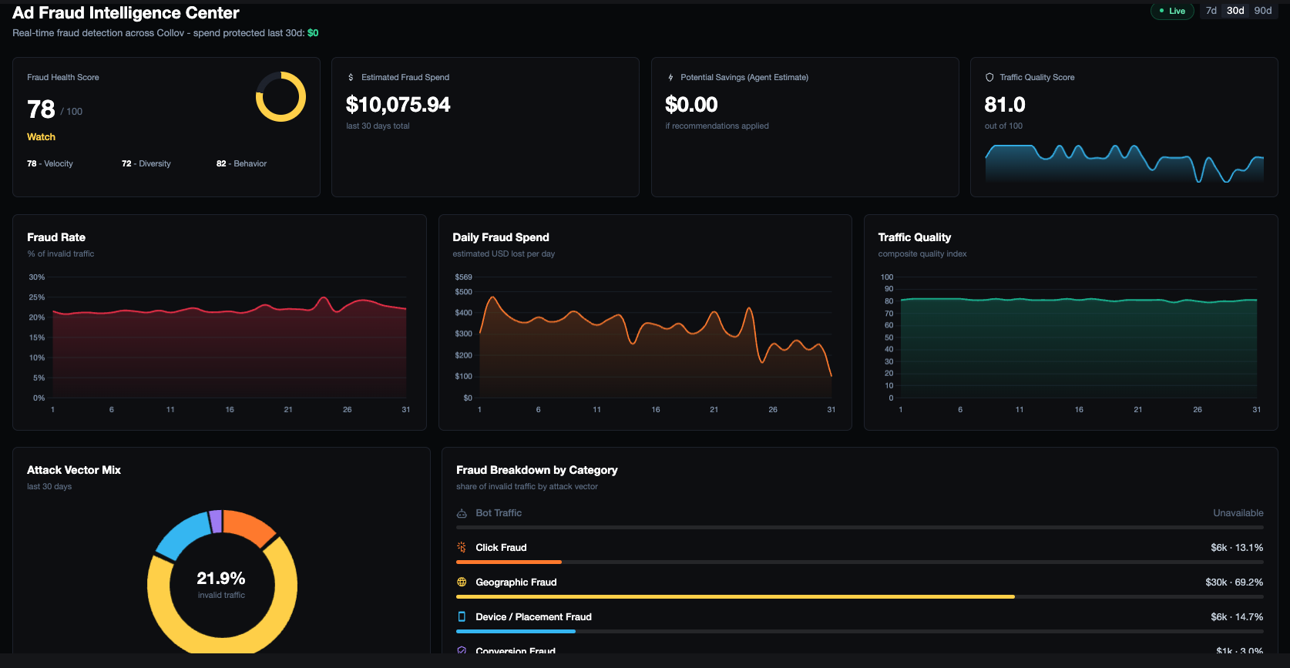Click the 'last 30 days total' caption
Image resolution: width=1290 pixels, height=668 pixels.
pyautogui.click(x=378, y=126)
